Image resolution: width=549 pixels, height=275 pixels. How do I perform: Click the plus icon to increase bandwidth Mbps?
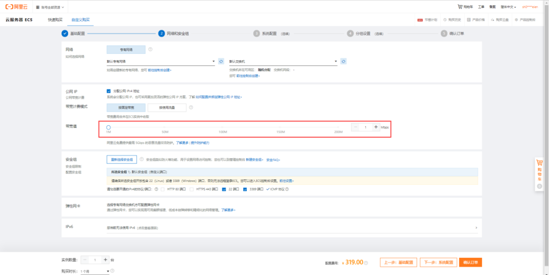[x=376, y=127]
